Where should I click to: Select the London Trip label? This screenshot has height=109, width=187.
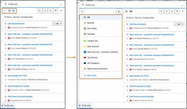[x=101, y=41]
